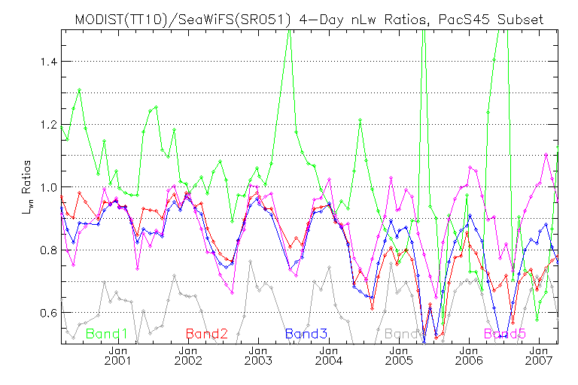Click the Jan 2002 x-axis label
The width and height of the screenshot is (578, 385).
click(x=188, y=356)
